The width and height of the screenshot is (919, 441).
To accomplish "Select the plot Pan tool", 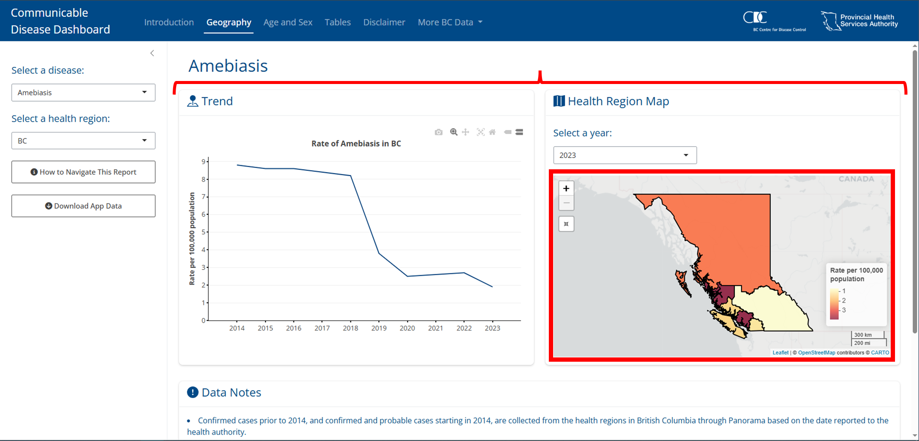I will (466, 132).
